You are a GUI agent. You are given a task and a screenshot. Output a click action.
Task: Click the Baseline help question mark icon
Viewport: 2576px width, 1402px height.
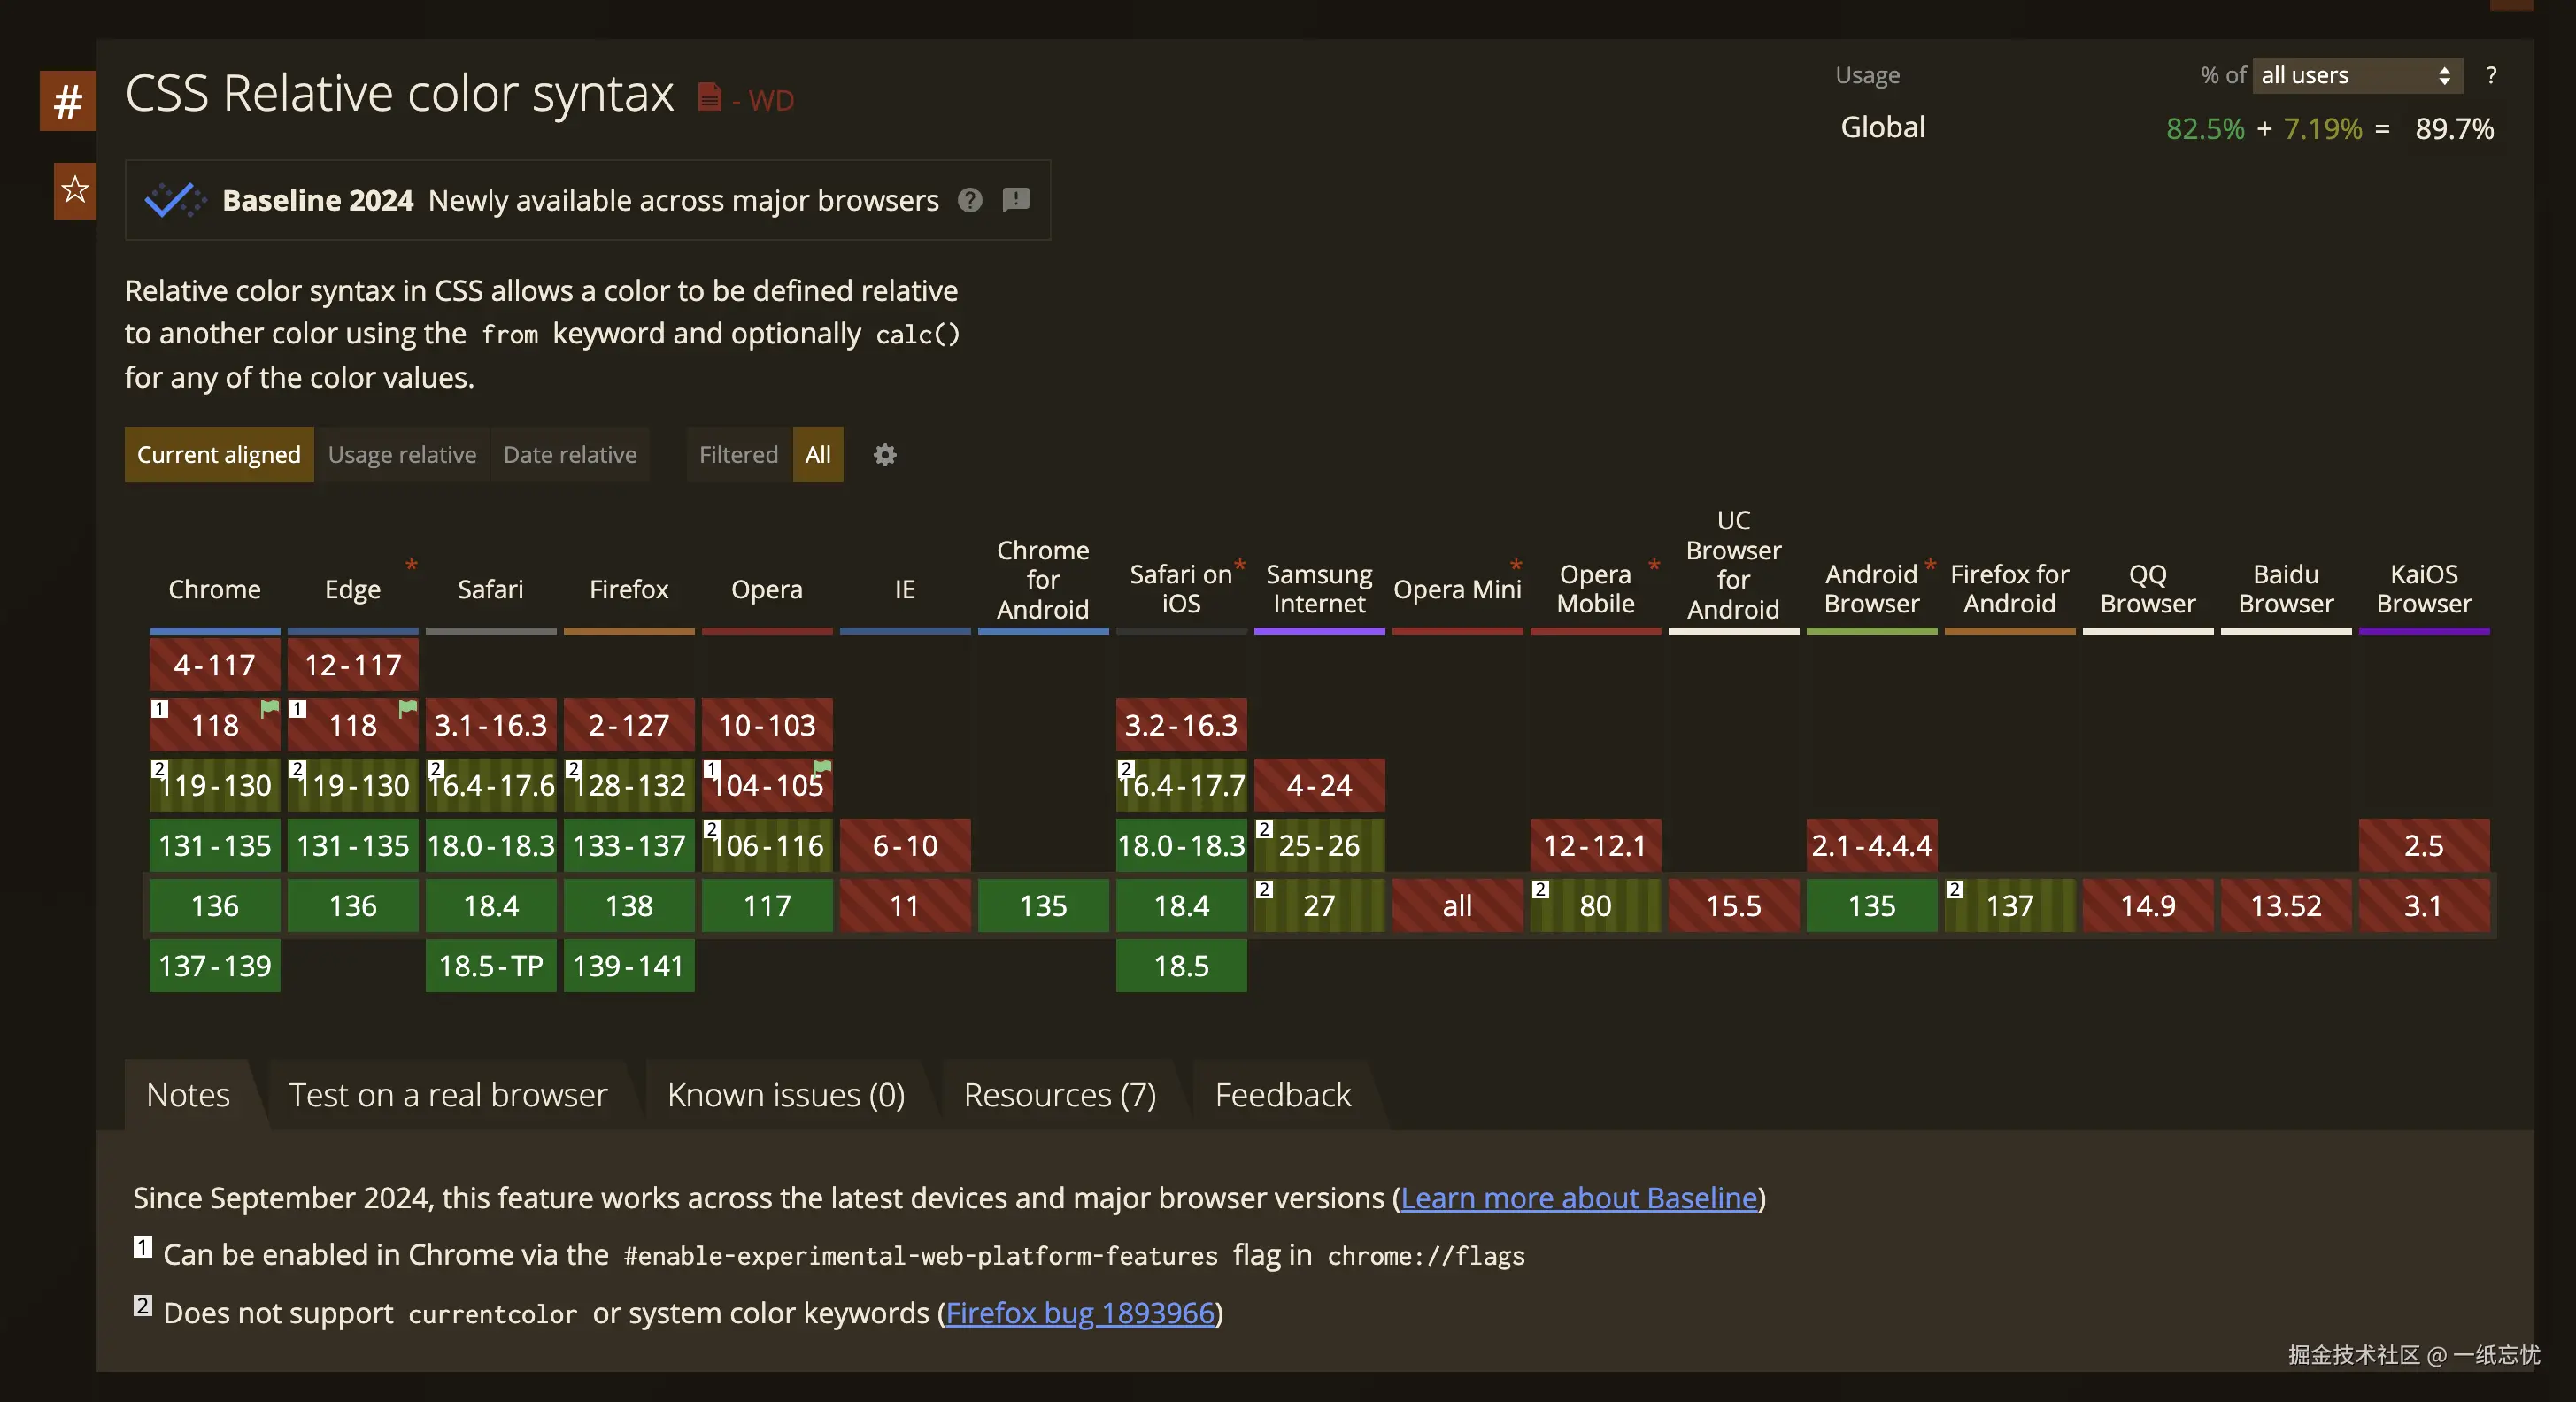(969, 200)
